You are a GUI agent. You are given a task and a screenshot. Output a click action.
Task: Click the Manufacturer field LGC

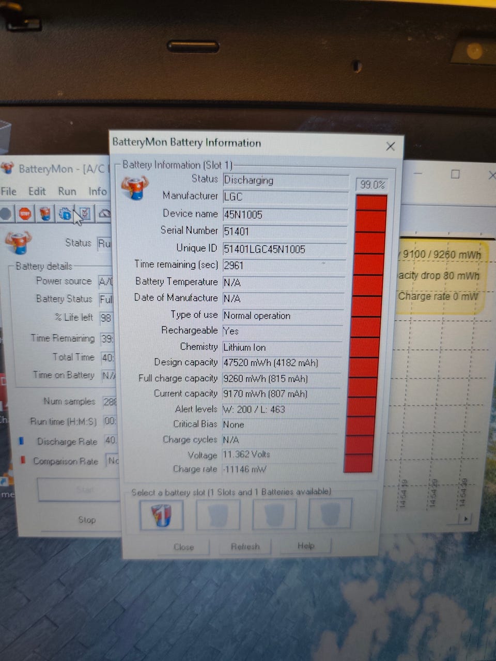pyautogui.click(x=286, y=197)
